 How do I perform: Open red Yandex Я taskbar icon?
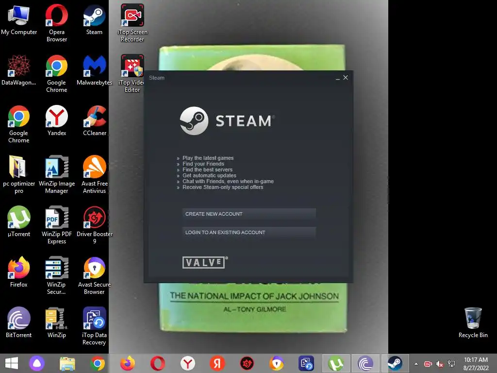click(217, 363)
